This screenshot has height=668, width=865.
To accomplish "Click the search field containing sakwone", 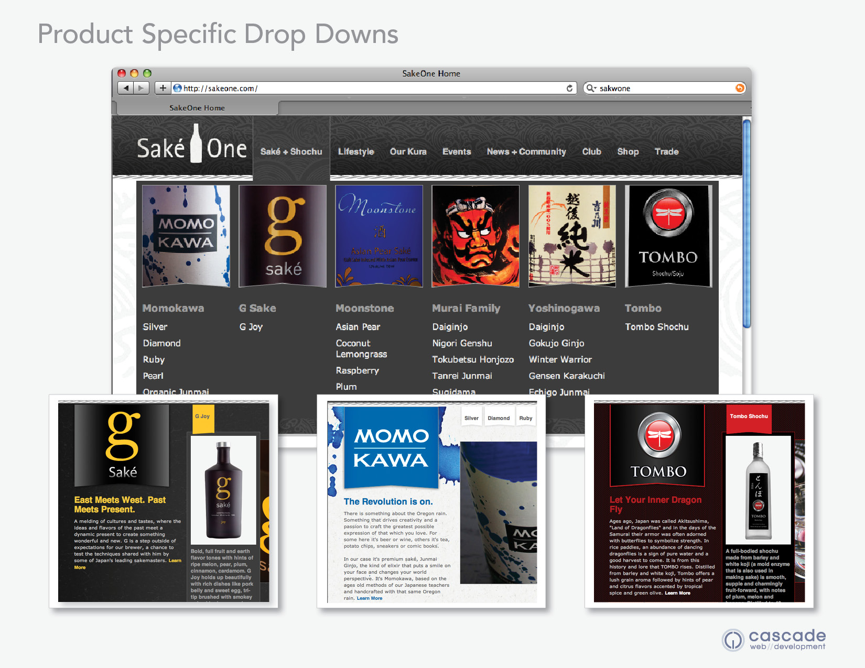I will [664, 88].
